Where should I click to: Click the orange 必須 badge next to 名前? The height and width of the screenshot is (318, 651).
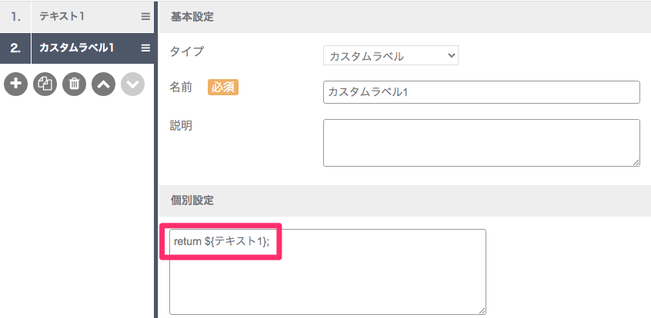click(x=223, y=88)
